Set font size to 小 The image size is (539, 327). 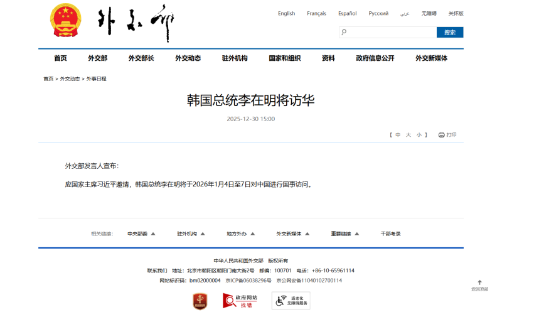[419, 135]
